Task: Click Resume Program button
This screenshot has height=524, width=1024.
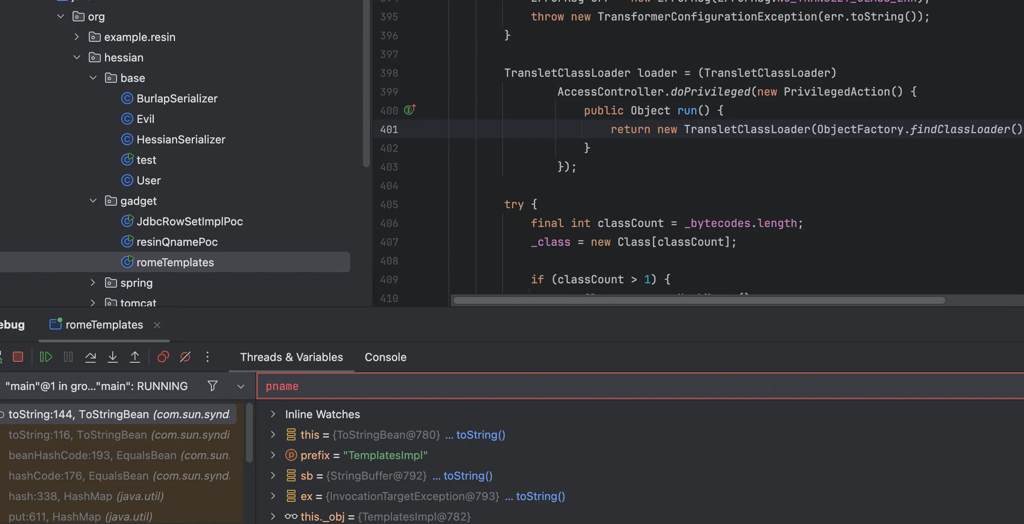Action: pyautogui.click(x=46, y=357)
